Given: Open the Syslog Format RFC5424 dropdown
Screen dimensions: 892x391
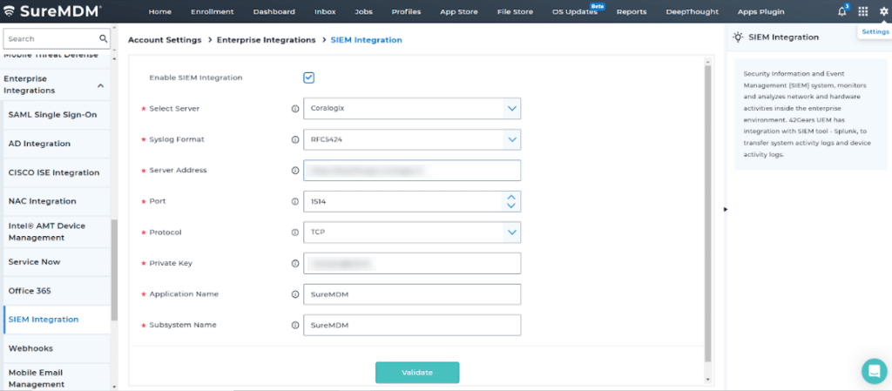Looking at the screenshot, I should pyautogui.click(x=412, y=139).
